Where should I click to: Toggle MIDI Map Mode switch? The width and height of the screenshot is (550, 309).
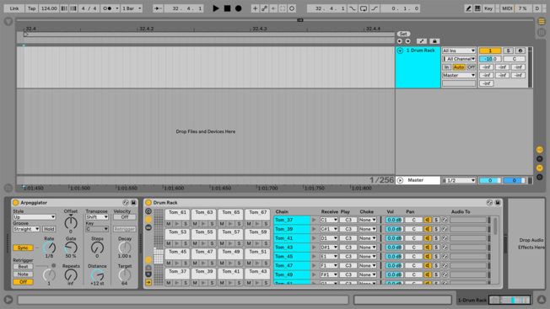507,8
